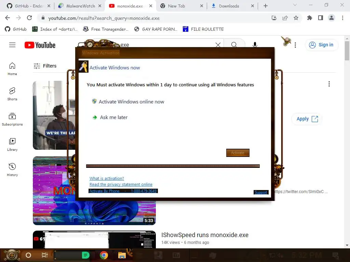Click the orange Activate button
This screenshot has height=262, width=350.
pyautogui.click(x=238, y=153)
